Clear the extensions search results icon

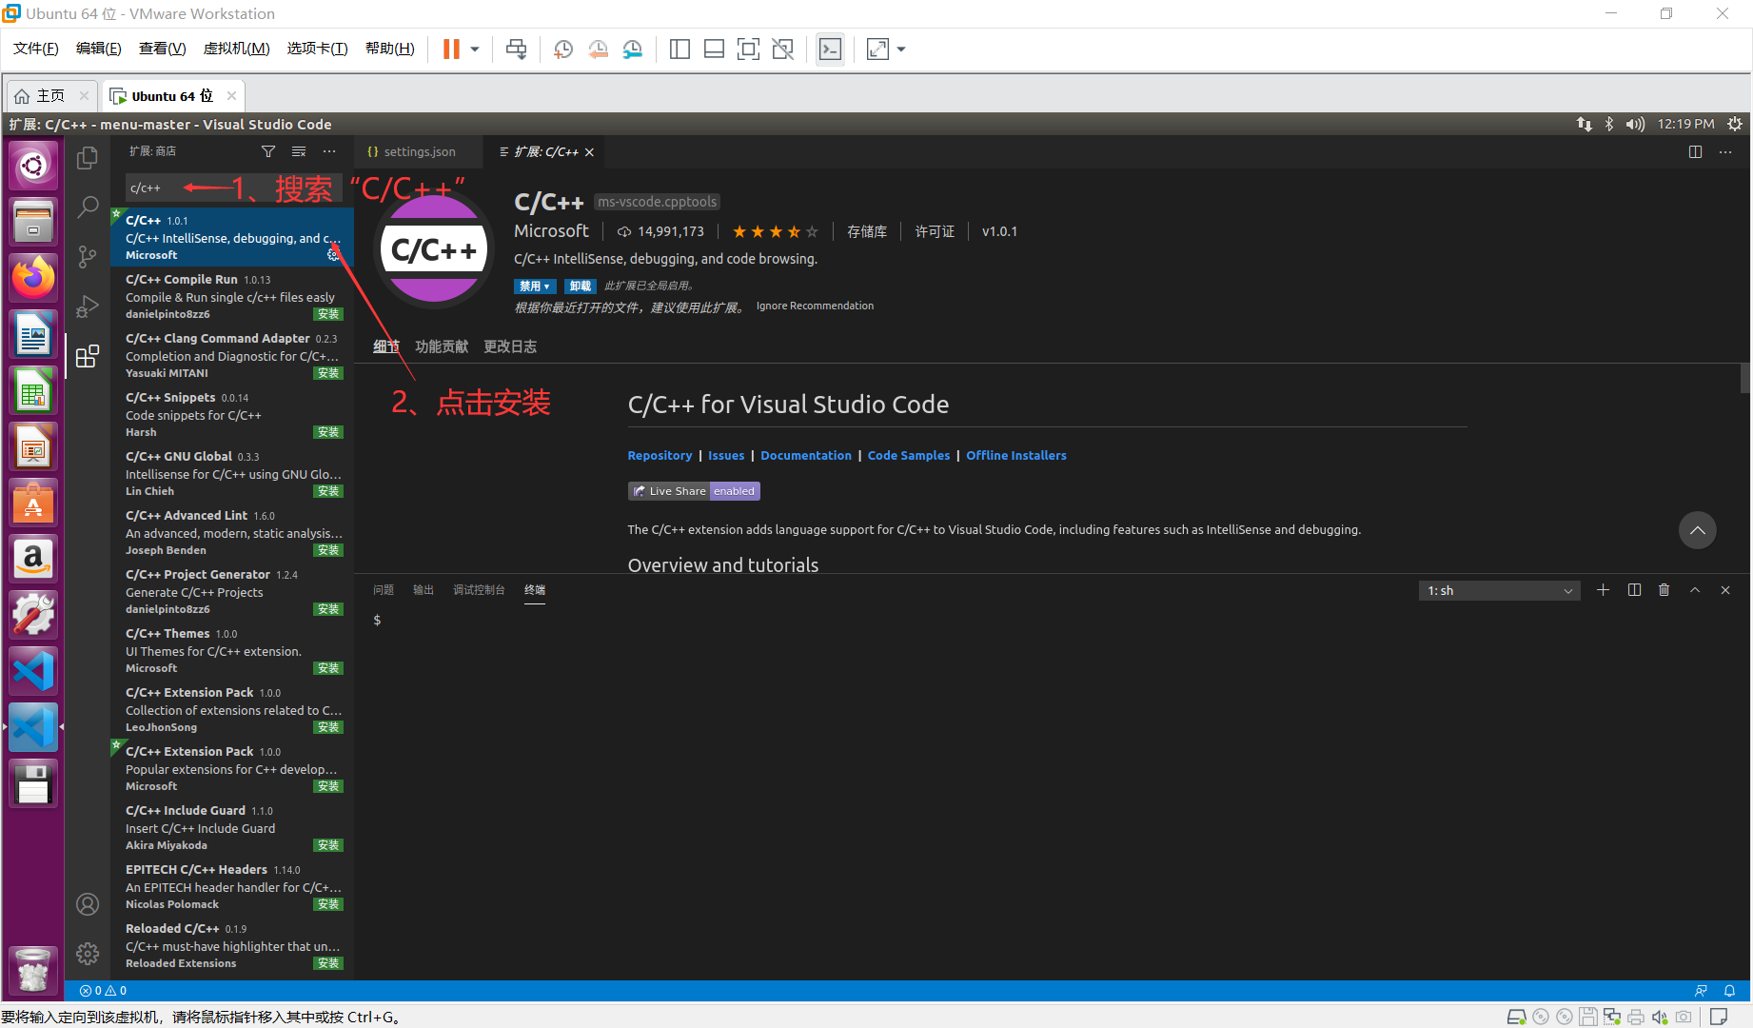click(x=299, y=151)
